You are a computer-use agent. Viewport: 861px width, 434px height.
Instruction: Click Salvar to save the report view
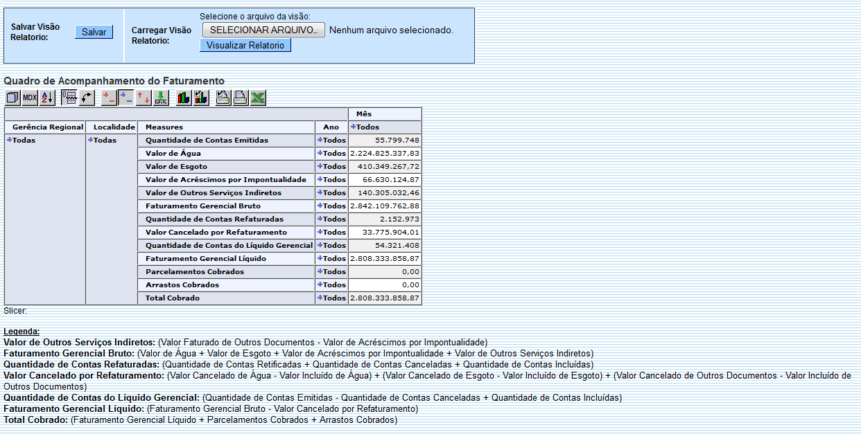click(x=94, y=32)
